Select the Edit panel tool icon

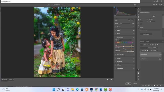click(x=138, y=8)
